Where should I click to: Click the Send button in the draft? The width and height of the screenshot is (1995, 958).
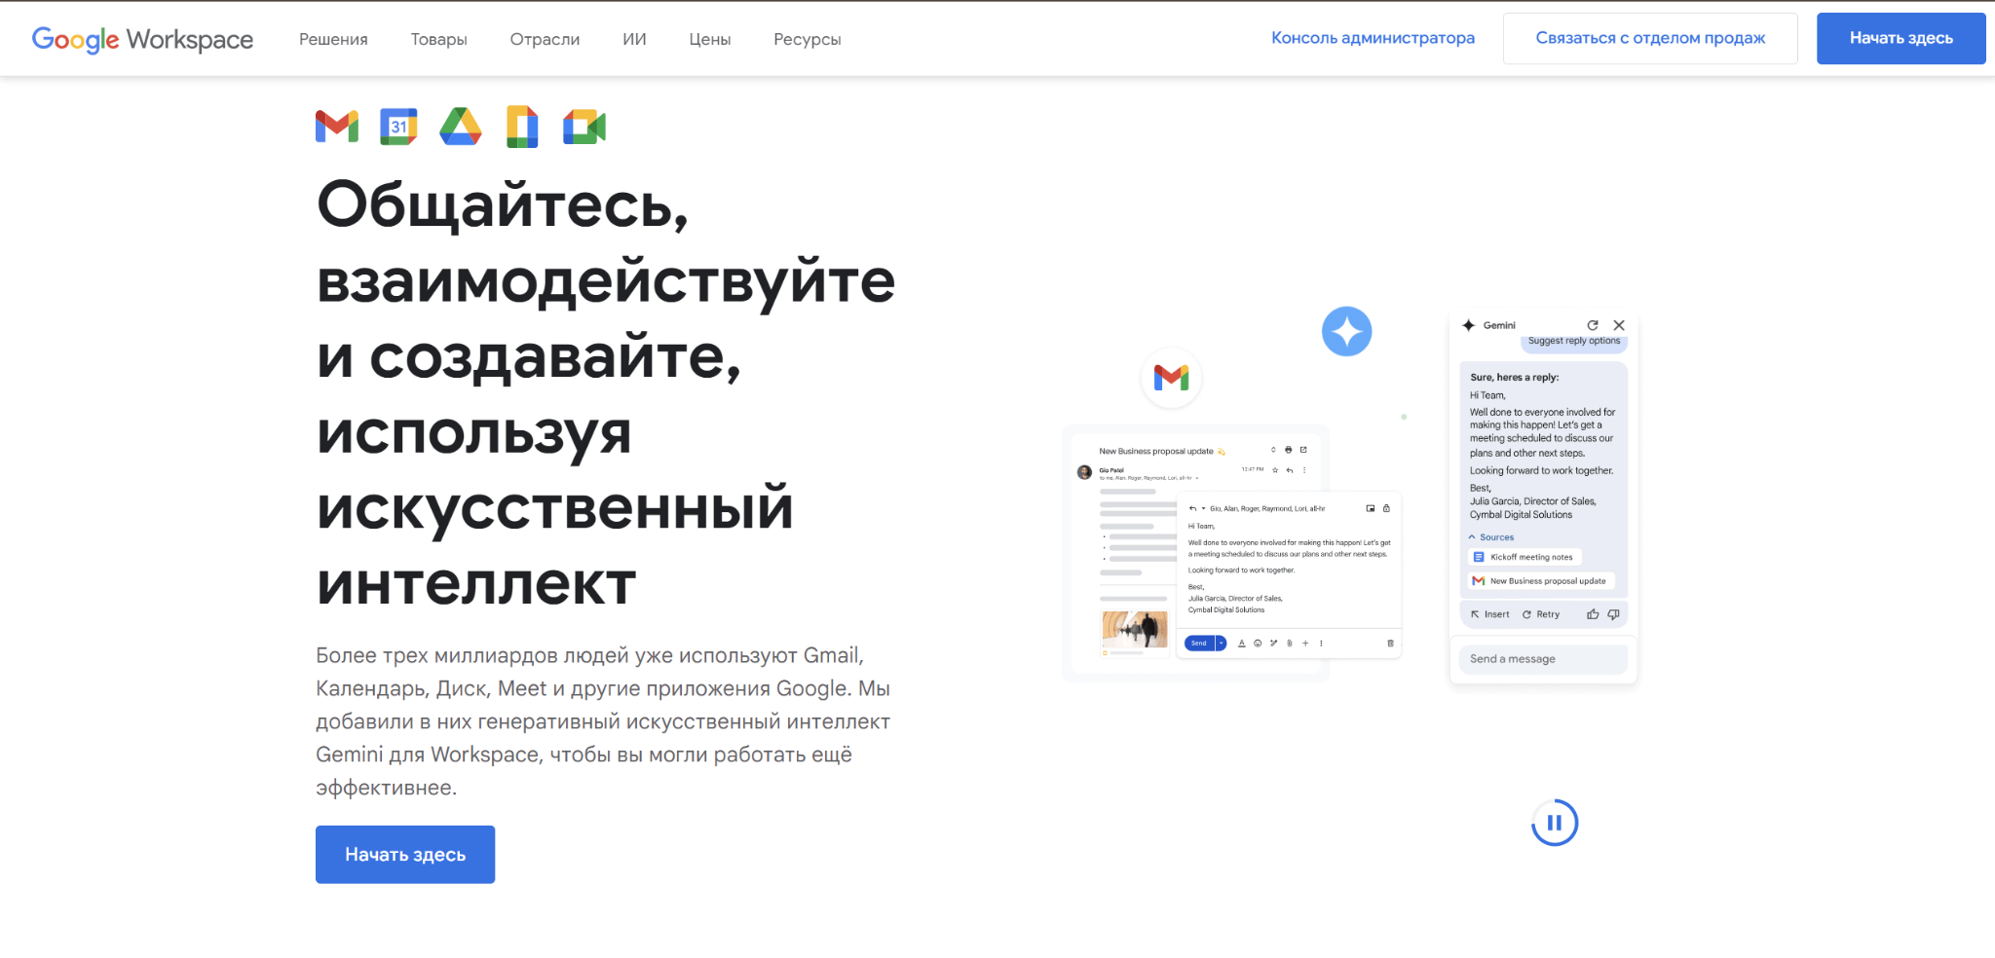(x=1199, y=644)
